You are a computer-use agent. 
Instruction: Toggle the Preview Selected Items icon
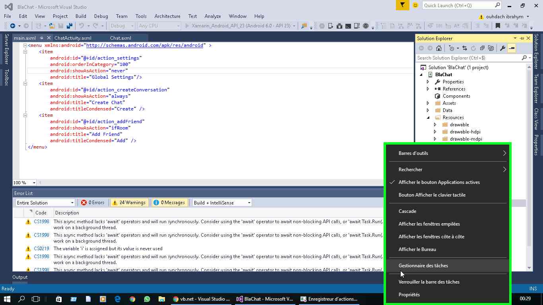(x=512, y=48)
